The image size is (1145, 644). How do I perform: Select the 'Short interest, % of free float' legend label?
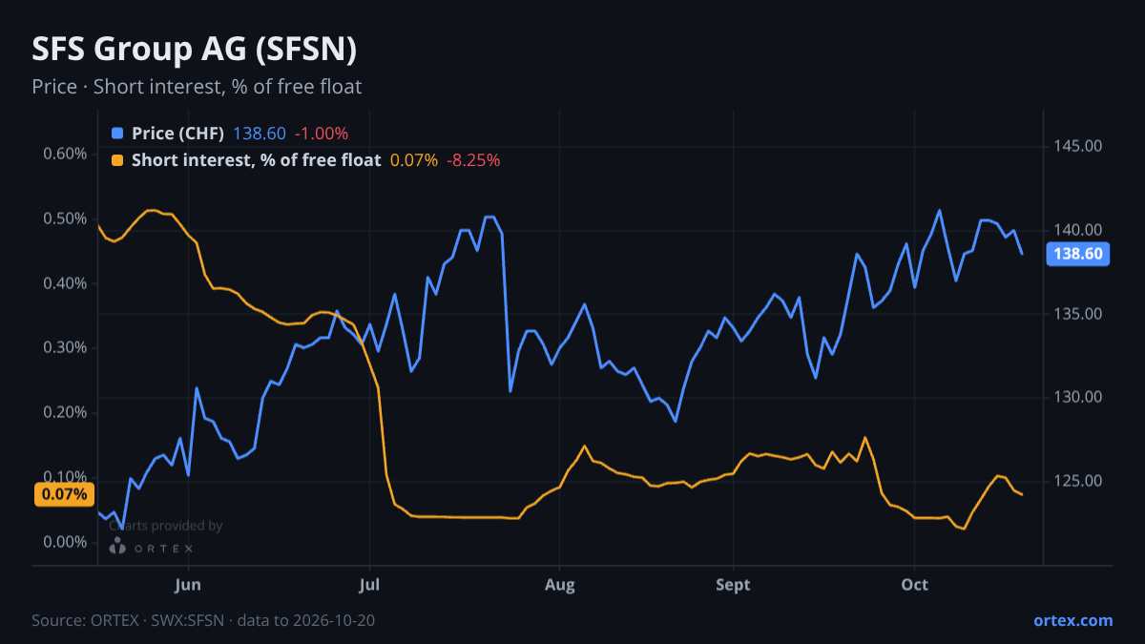coord(256,160)
